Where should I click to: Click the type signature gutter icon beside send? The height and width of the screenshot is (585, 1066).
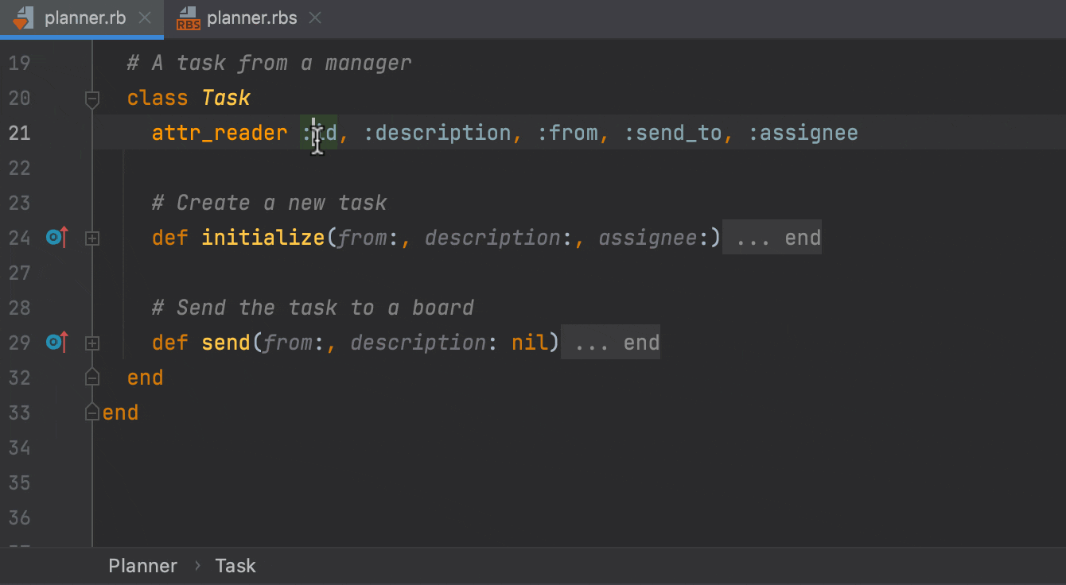(x=55, y=343)
